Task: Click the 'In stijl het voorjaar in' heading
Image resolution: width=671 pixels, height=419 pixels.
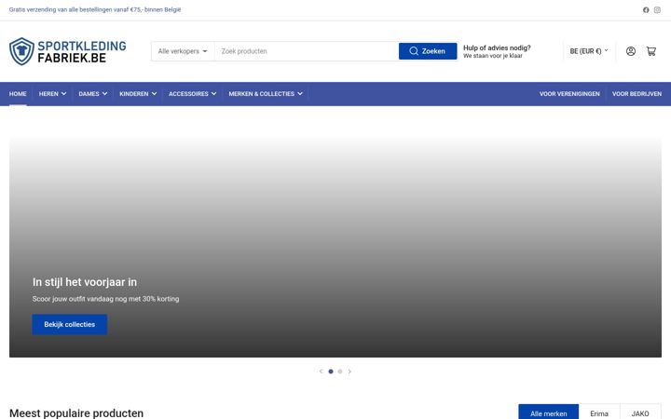Action: [85, 282]
